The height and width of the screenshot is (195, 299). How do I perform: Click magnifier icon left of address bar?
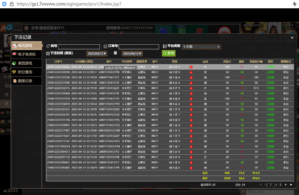4,4
